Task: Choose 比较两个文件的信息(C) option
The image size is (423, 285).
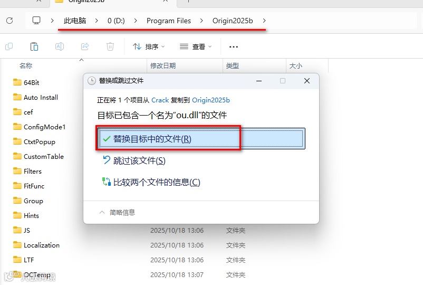Action: (151, 182)
